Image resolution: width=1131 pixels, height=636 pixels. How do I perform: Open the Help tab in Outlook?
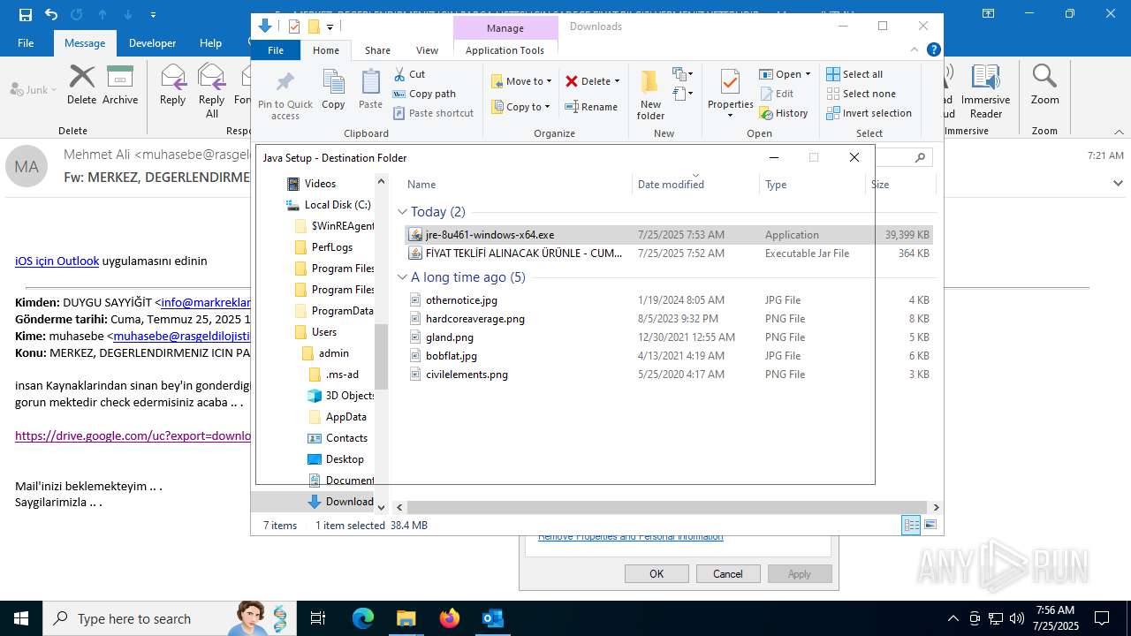(x=210, y=42)
